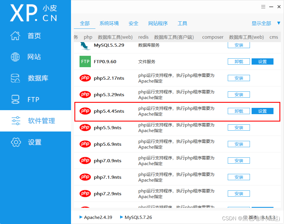Switch to the 全部 tab
The height and width of the screenshot is (224, 284).
(85, 23)
